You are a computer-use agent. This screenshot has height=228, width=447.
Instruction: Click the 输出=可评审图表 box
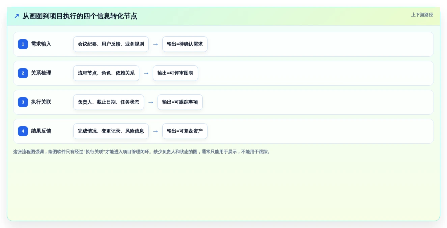coord(175,73)
